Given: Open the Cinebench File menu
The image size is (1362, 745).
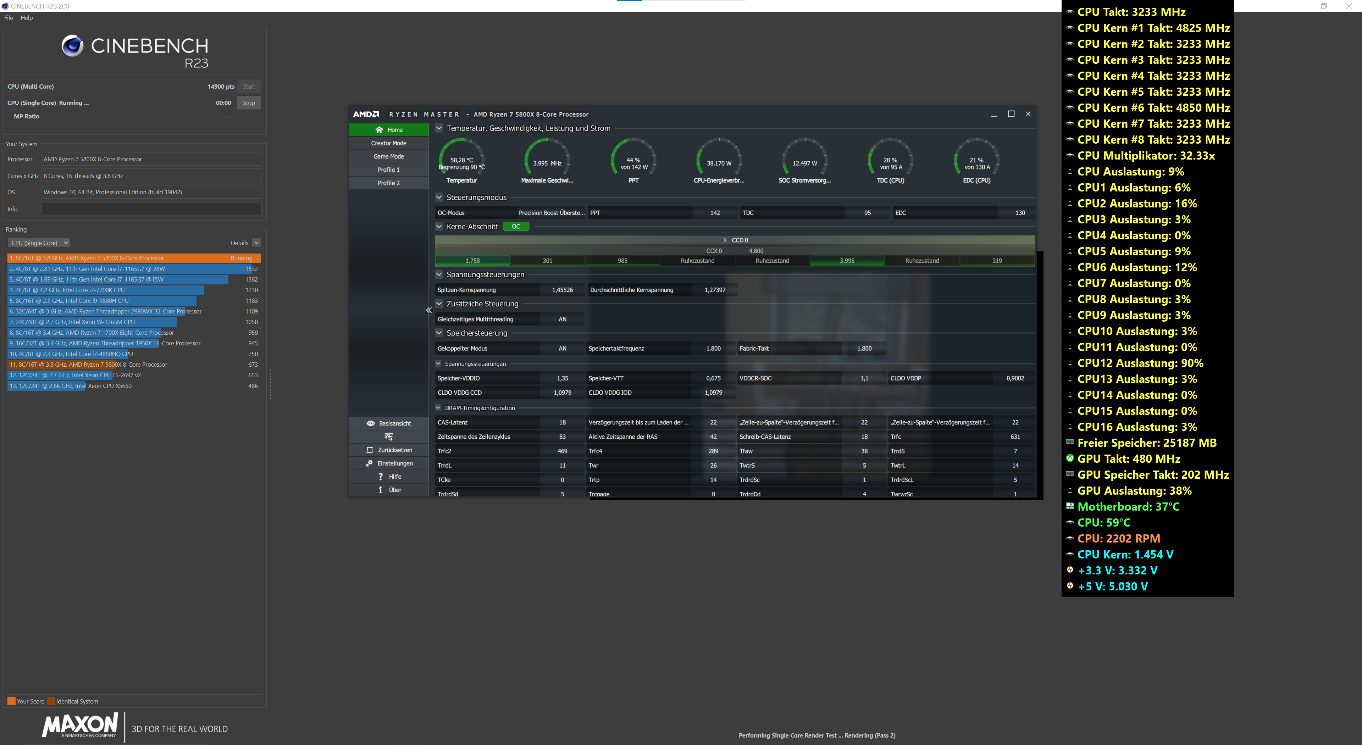Looking at the screenshot, I should [x=9, y=17].
